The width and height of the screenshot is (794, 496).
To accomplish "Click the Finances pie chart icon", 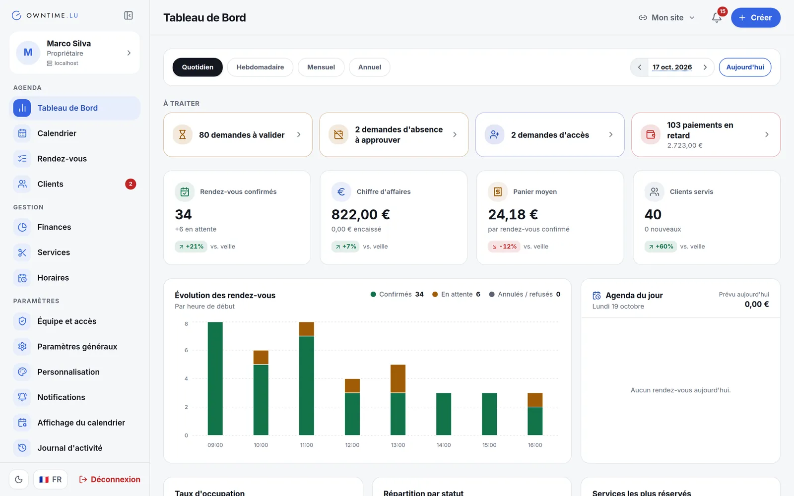I will click(x=22, y=227).
